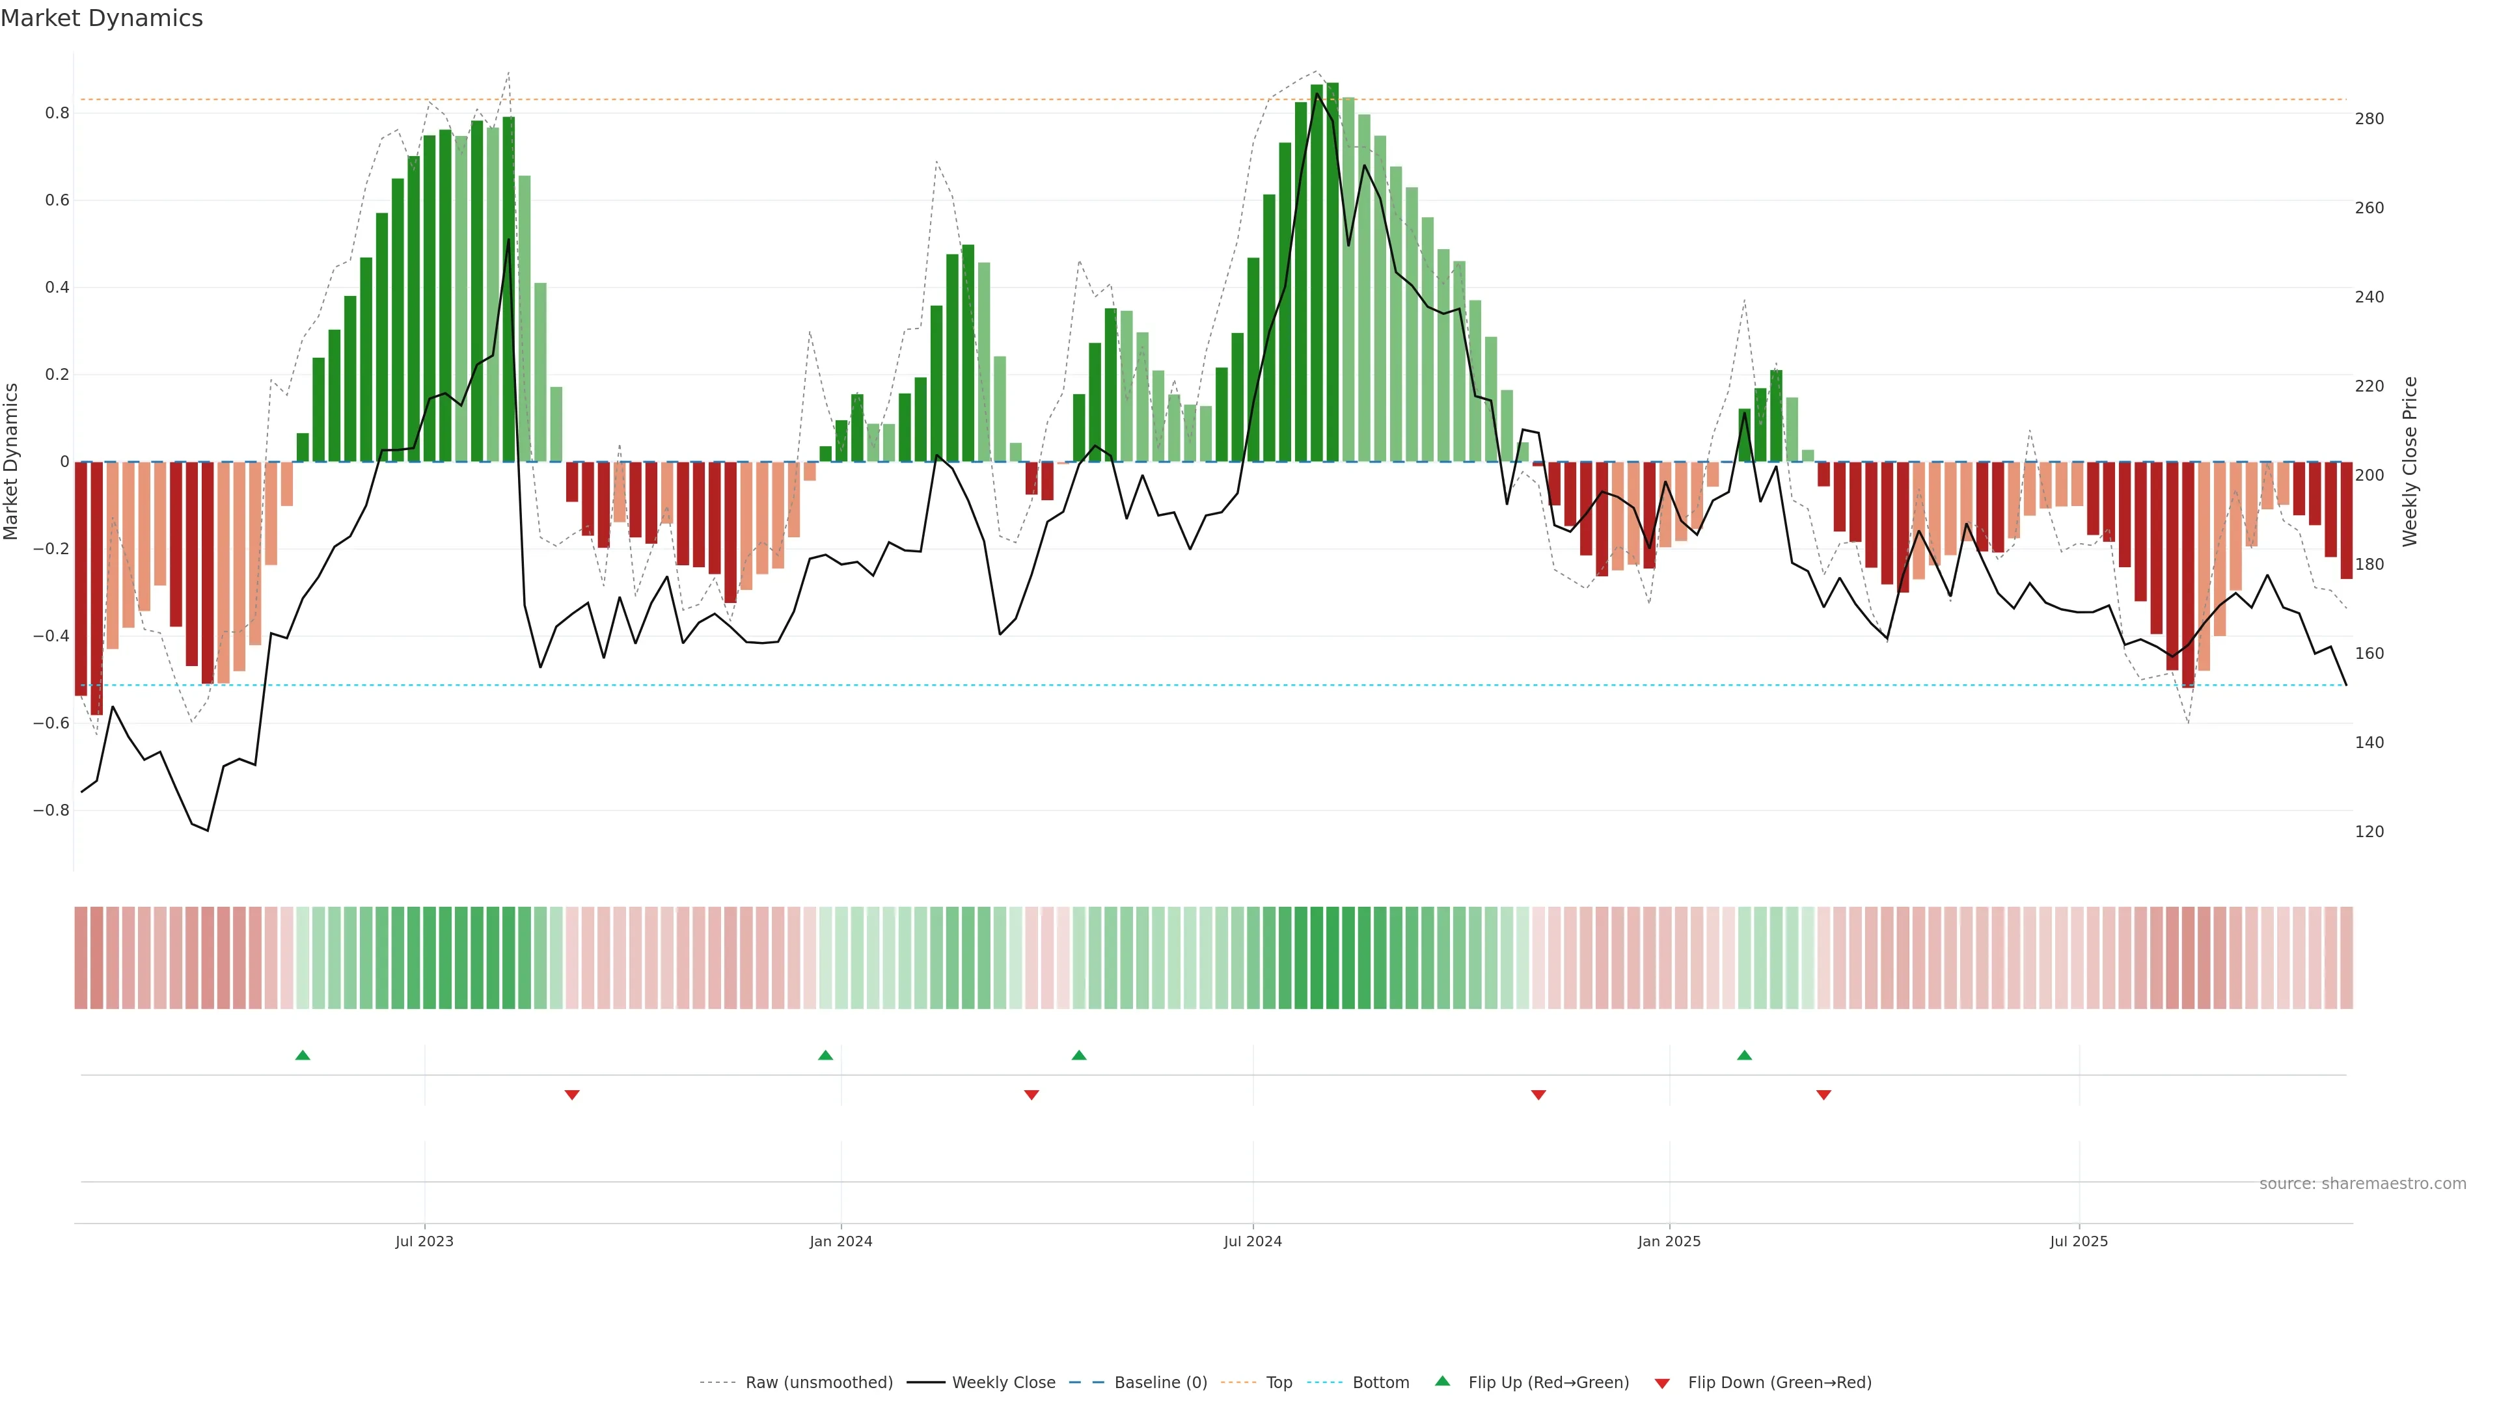Click the Flip Down red triangle legend icon
2499x1405 pixels.
(1662, 1384)
